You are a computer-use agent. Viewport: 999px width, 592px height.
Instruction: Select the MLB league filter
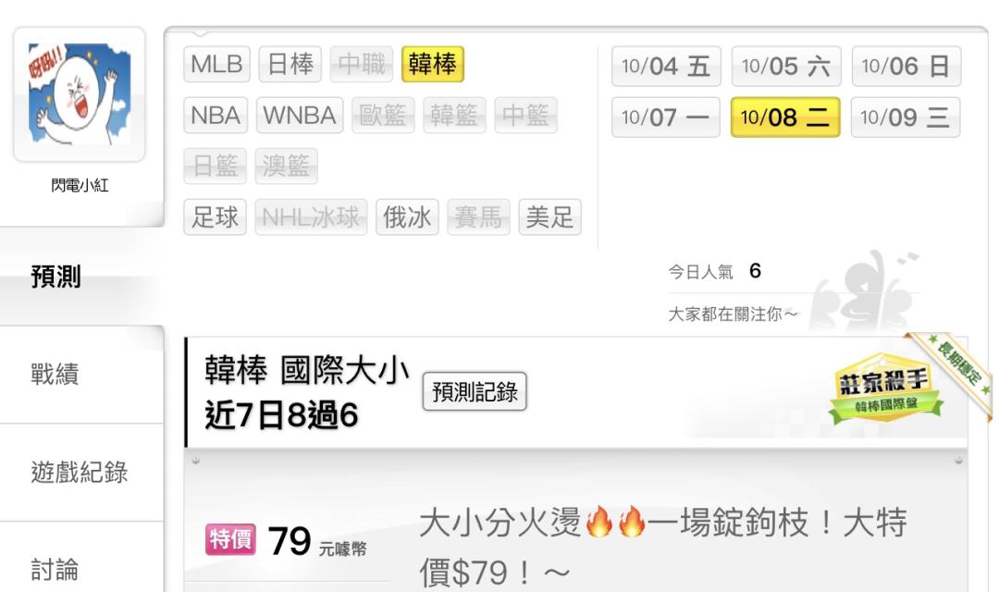point(216,65)
